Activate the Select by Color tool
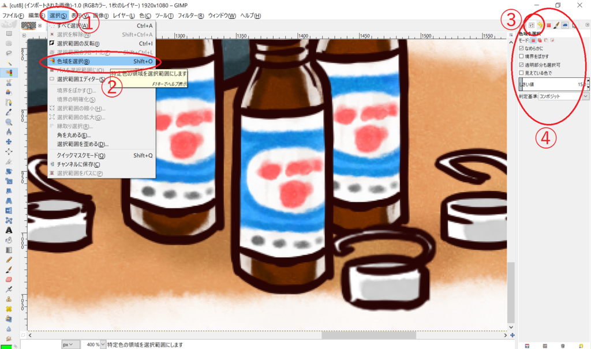591x349 pixels. (x=9, y=73)
